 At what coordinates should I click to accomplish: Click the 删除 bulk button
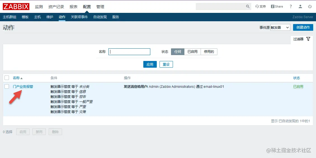[55, 132]
